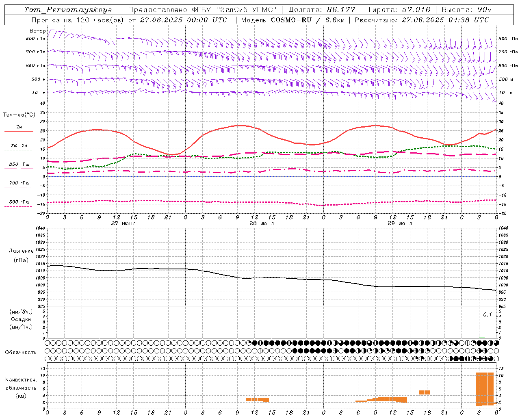Image resolution: width=520 pixels, height=416 pixels.
Task: Click the dash-dot "700 гПа" legend line in temperature legend
Action: pyautogui.click(x=19, y=188)
